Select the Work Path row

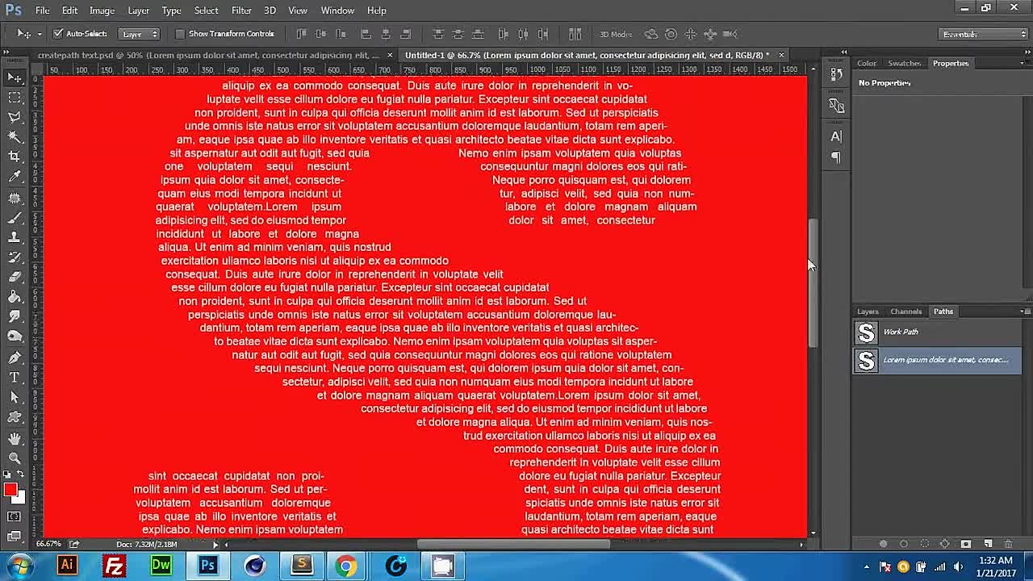coord(938,332)
